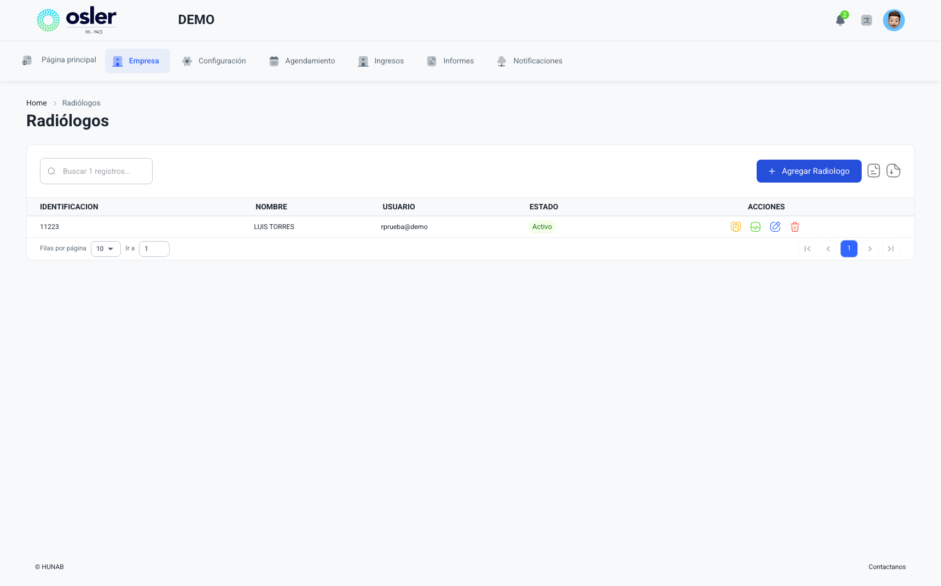Open the Configuración menu

[x=214, y=61]
